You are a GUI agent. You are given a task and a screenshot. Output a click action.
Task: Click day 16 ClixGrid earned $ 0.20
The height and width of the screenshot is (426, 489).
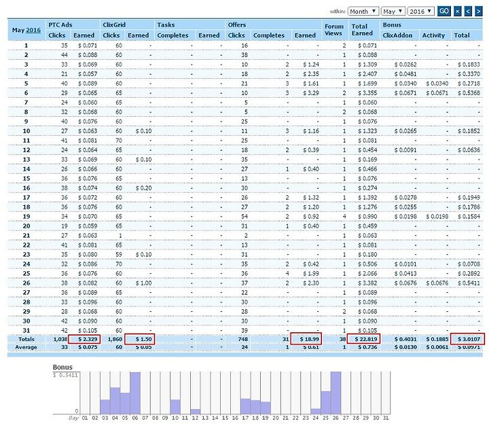pyautogui.click(x=143, y=188)
